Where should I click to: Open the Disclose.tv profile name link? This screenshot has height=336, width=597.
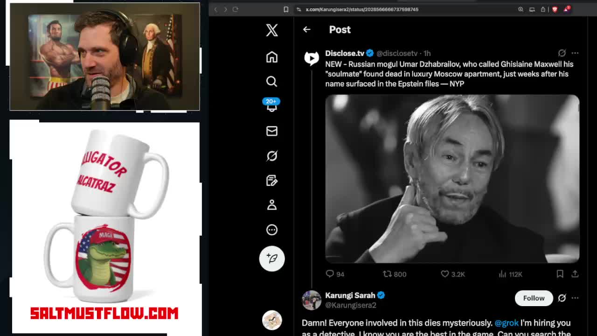345,53
